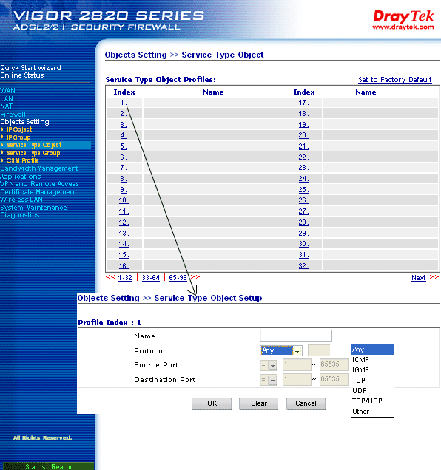The image size is (441, 470).
Task: Open the Set to Factory Default link
Action: [x=395, y=80]
